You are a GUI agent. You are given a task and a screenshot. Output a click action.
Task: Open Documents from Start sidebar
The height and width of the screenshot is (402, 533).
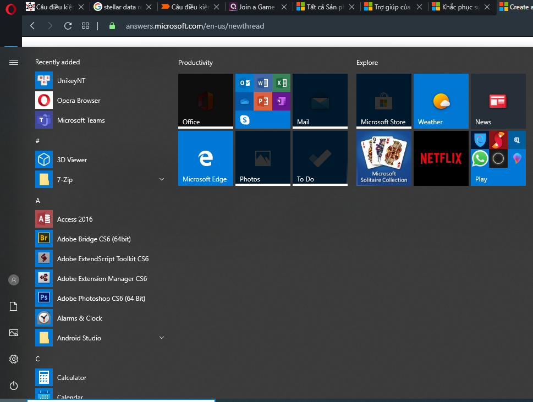point(14,306)
